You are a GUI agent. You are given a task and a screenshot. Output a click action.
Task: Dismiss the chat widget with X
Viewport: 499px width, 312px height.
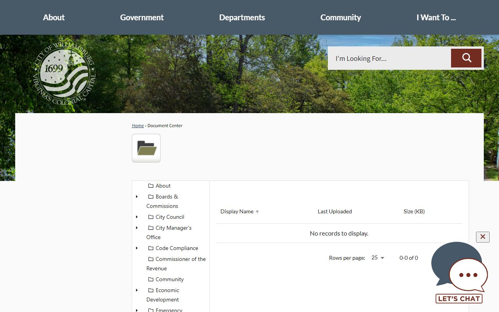coord(482,237)
